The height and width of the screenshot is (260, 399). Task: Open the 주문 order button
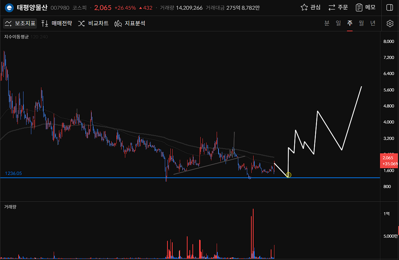[338, 7]
